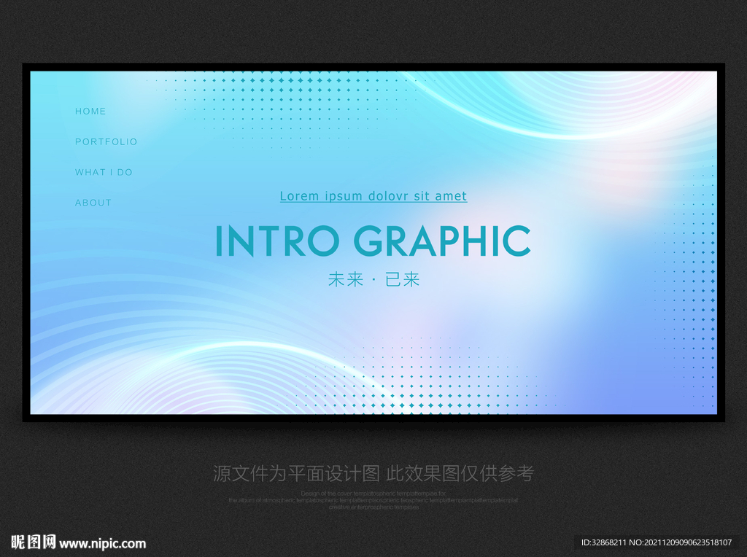747x557 pixels.
Task: Click the 未来 · 已来 subtitle text
Action: pos(374,279)
